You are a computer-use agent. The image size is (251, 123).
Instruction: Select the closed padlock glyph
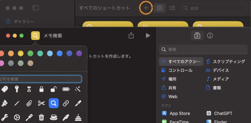coord(41,89)
